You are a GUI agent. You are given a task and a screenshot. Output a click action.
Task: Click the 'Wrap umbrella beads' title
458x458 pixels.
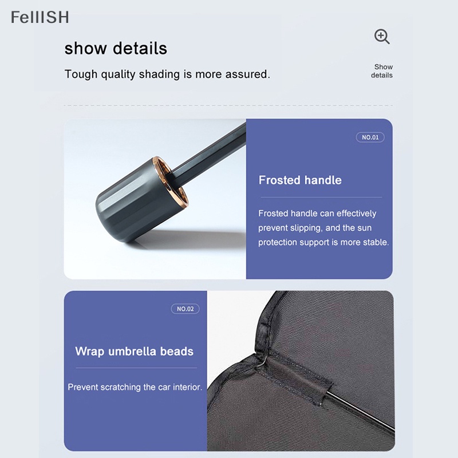coord(135,351)
